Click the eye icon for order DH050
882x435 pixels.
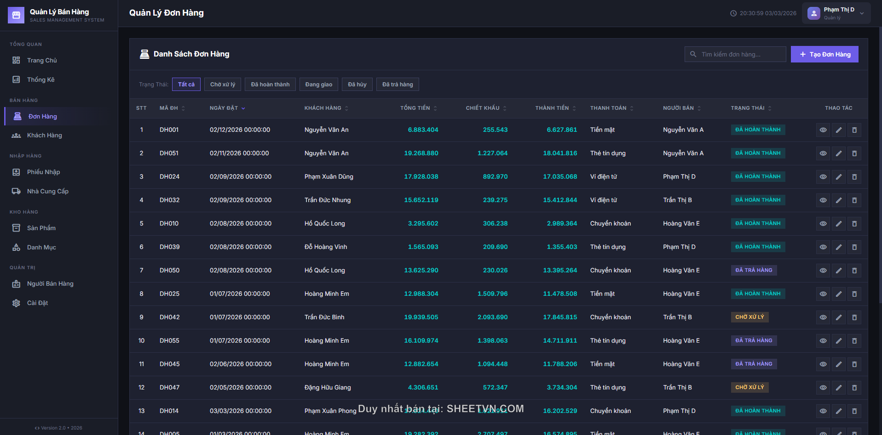click(x=823, y=271)
